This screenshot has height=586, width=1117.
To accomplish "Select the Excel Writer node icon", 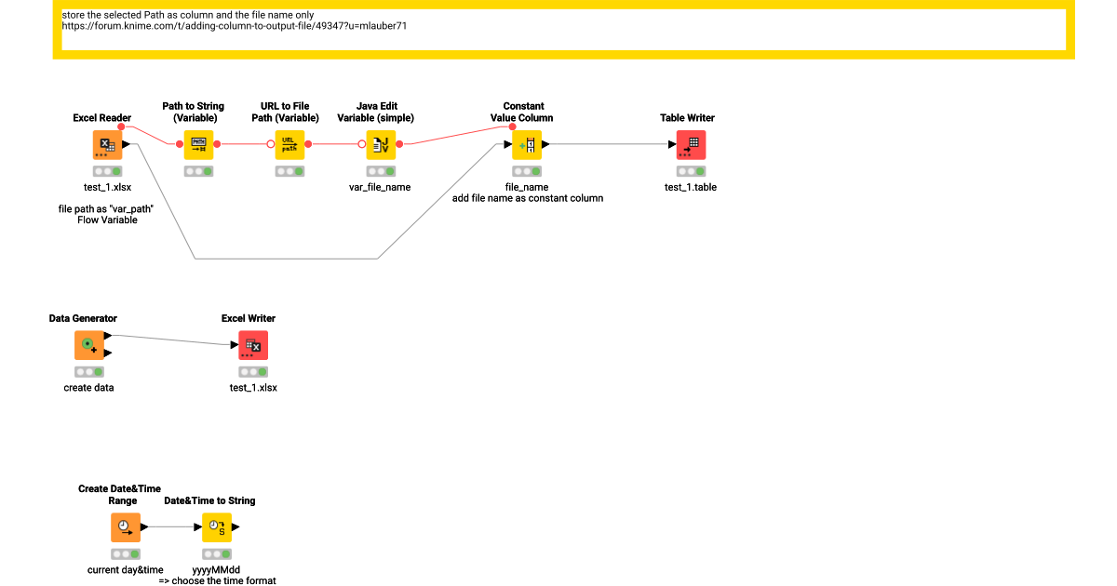I will pos(252,344).
